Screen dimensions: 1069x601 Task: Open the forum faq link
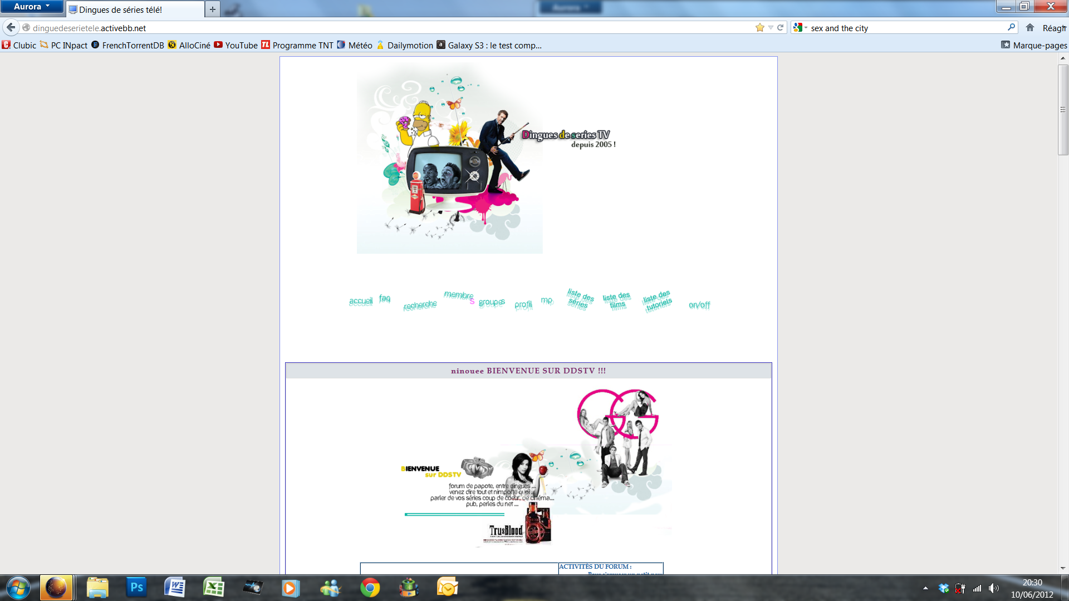coord(385,298)
